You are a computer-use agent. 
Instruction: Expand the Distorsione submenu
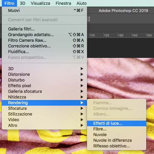click(44, 74)
